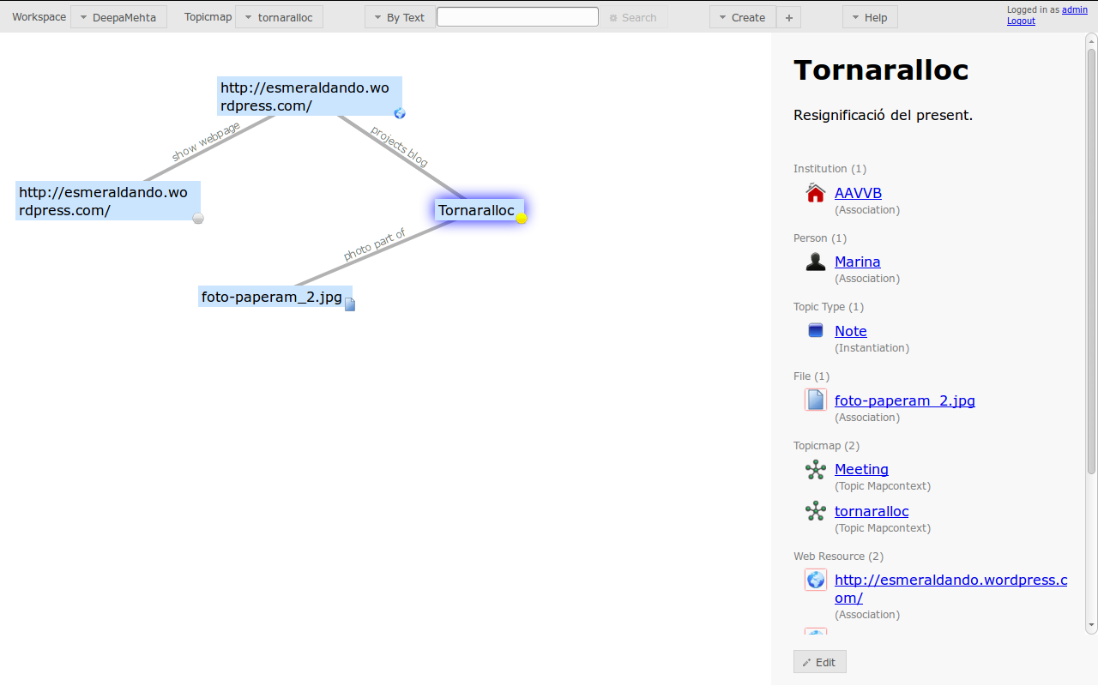Click the yellow dot on Tornaralloc node

pyautogui.click(x=522, y=218)
